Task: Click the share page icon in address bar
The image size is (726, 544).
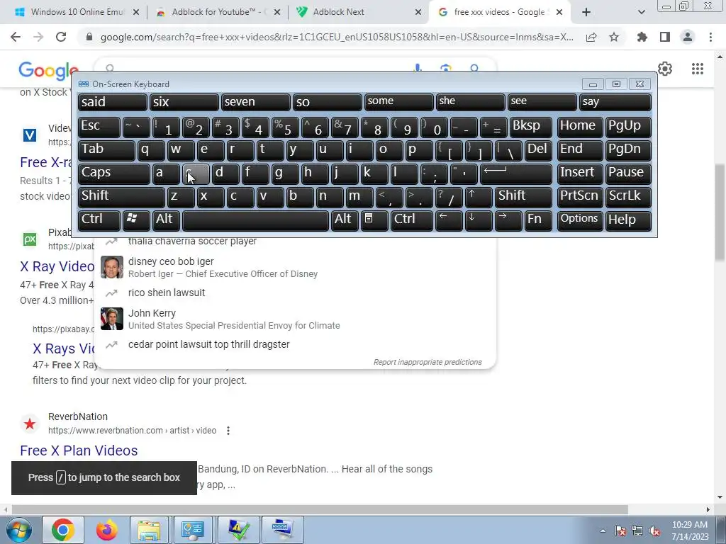Action: coord(591,37)
